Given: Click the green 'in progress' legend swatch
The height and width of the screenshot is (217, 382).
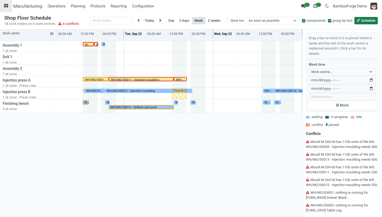Looking at the screenshot, I should tap(327, 117).
